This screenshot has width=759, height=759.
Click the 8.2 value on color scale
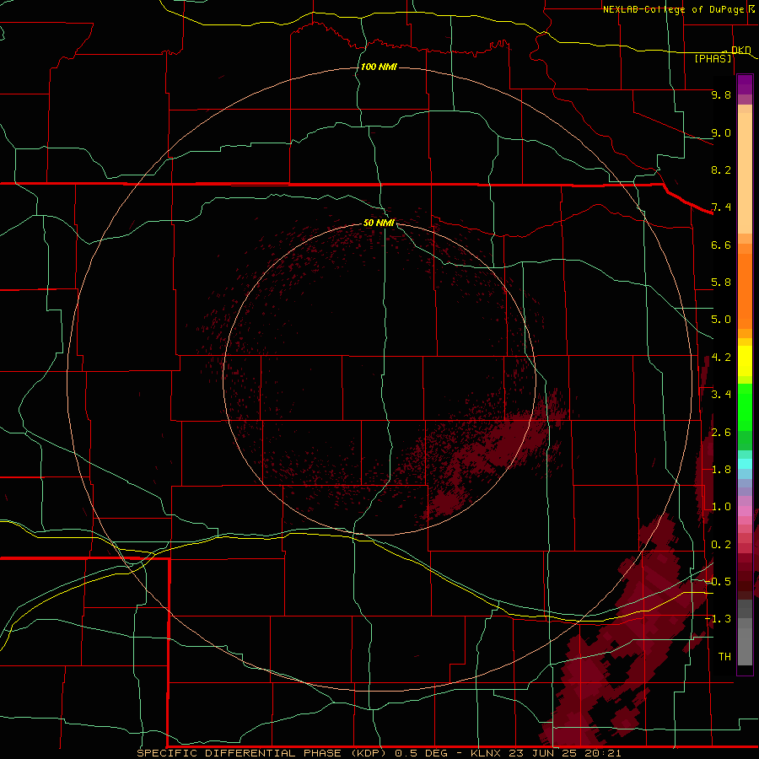(721, 170)
